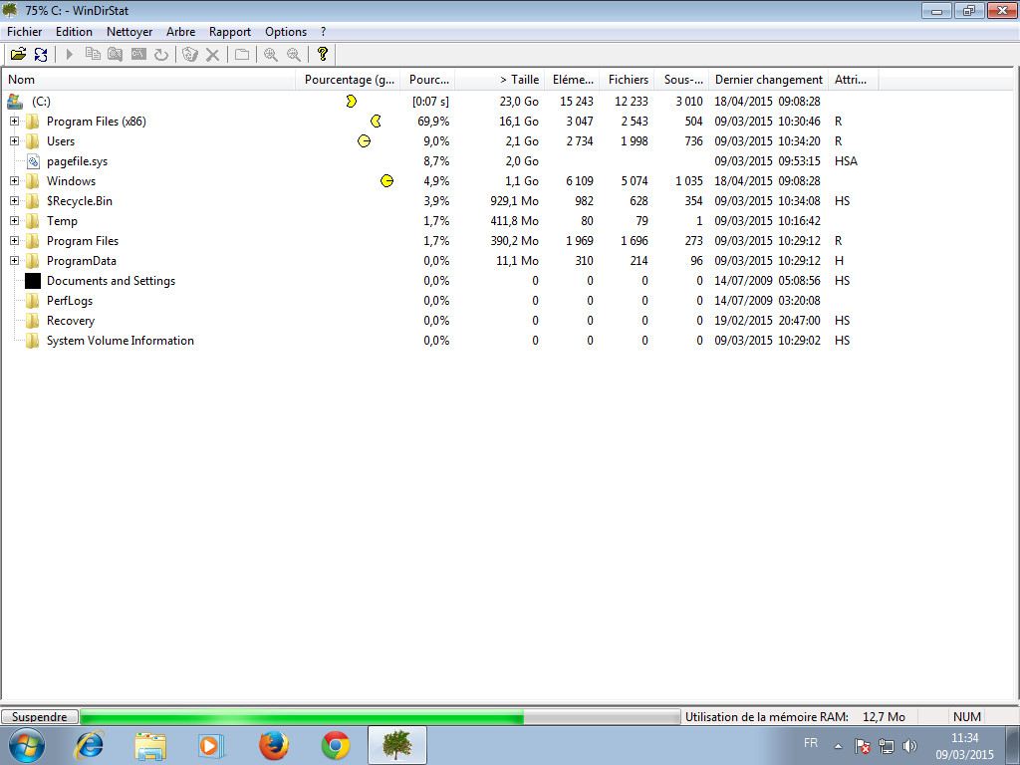
Task: Open Firefox from the taskbar
Action: [273, 745]
